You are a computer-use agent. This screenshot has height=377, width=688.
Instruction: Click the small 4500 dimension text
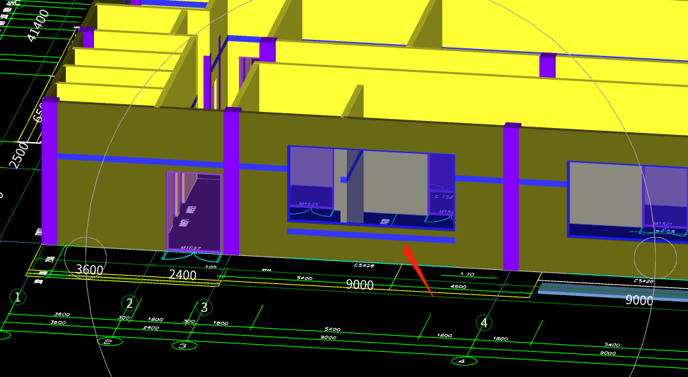458,287
